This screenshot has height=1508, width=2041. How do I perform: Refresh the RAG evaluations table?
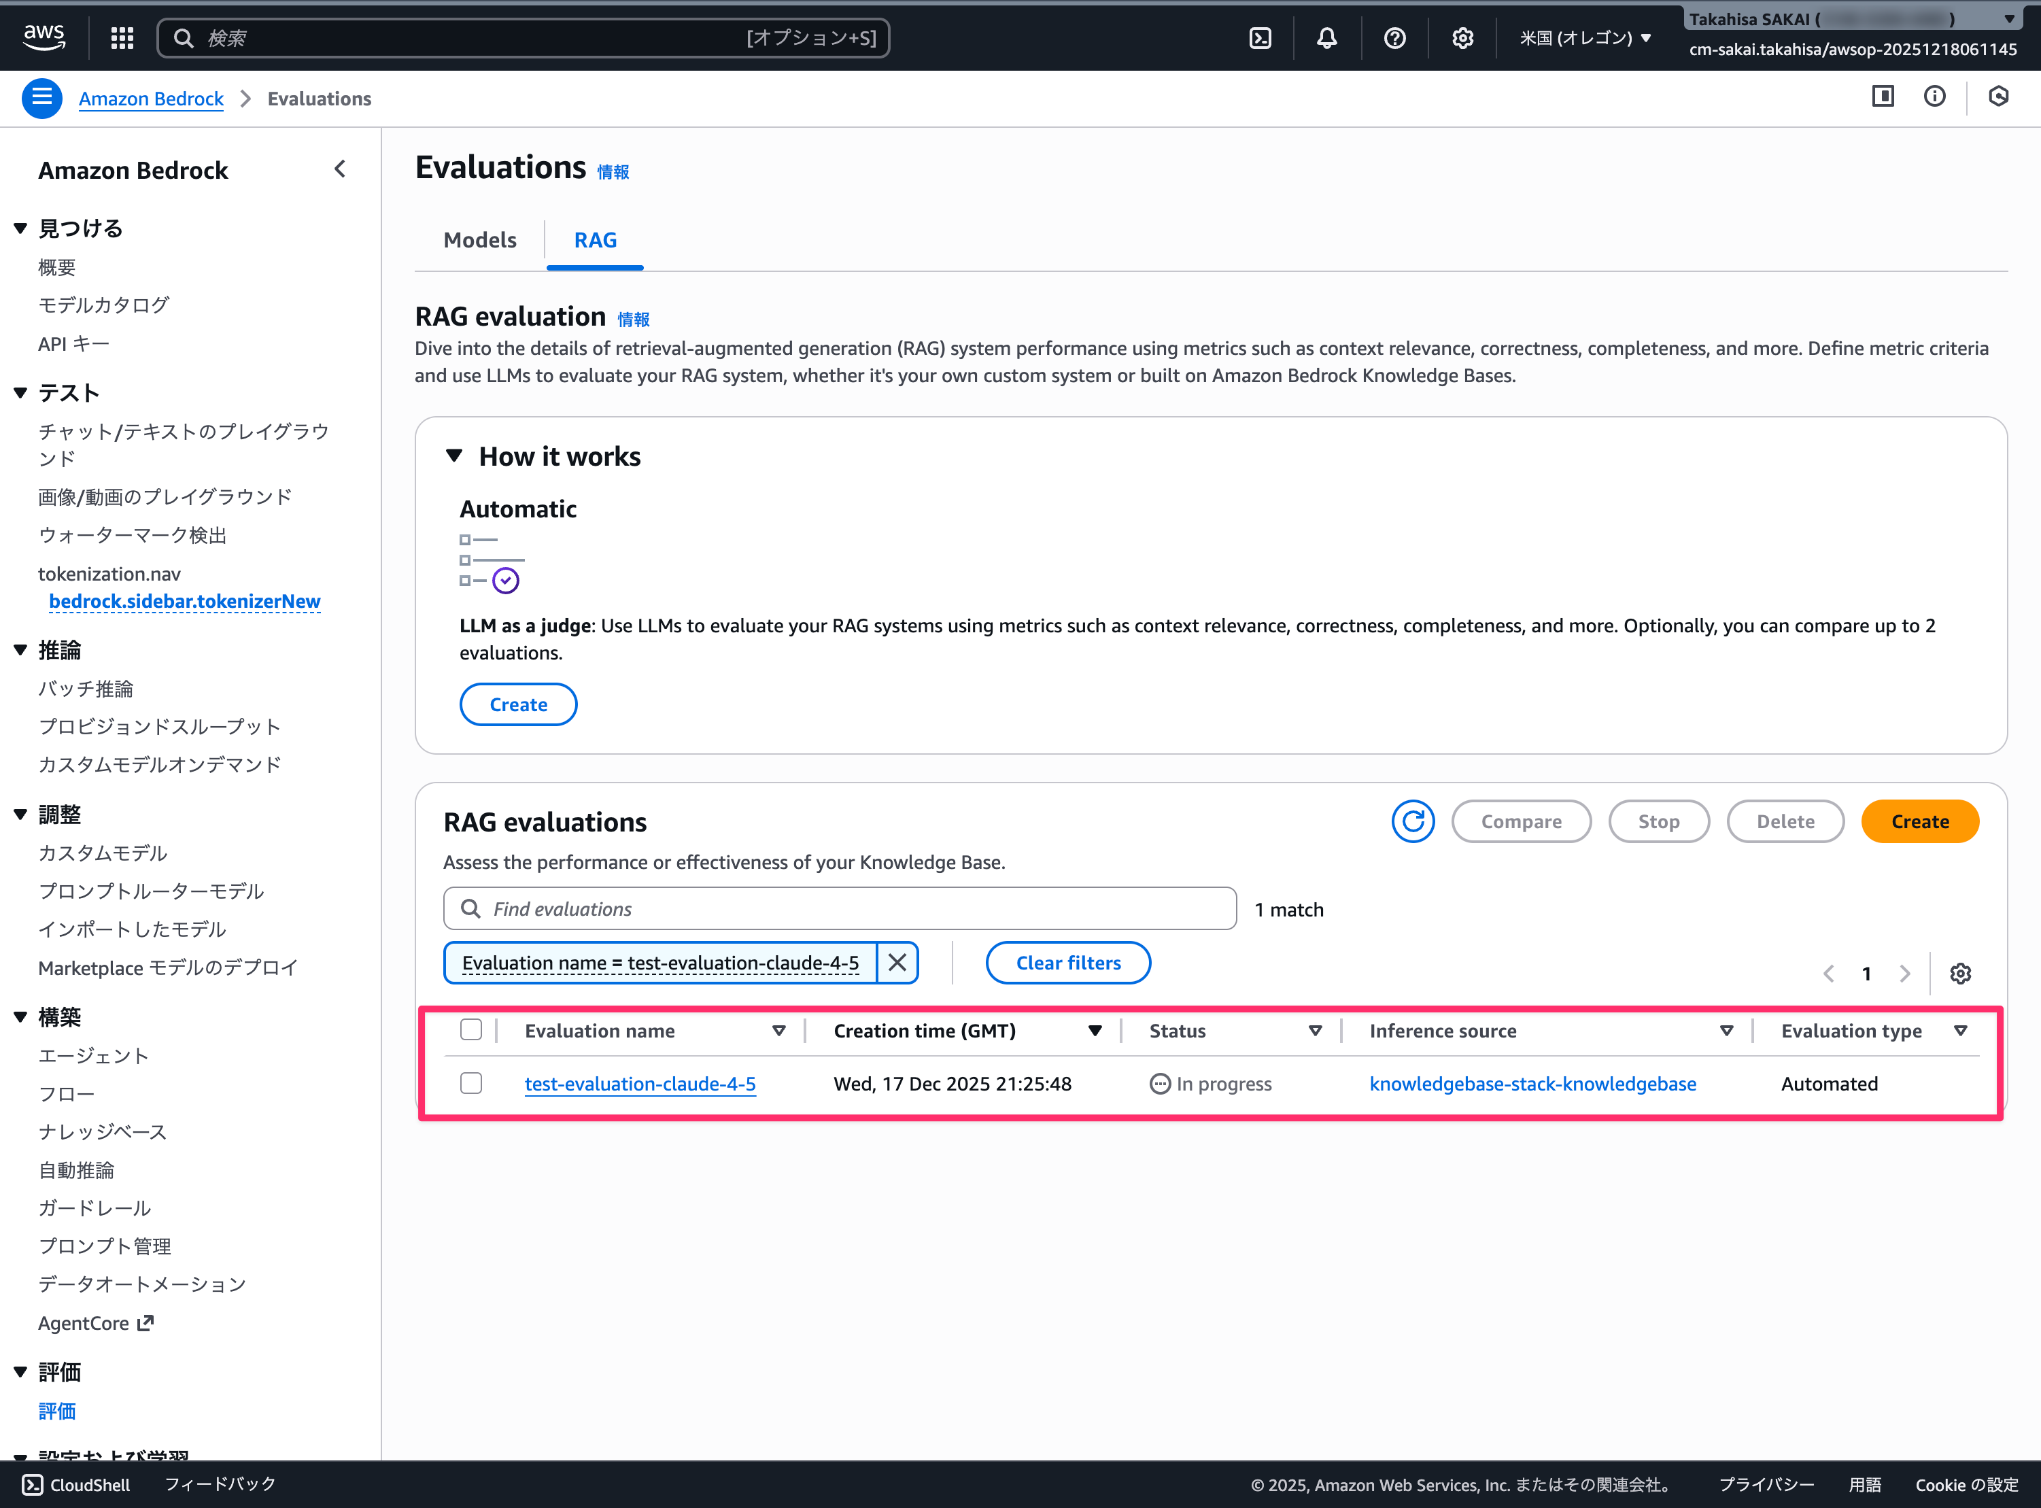click(x=1412, y=821)
